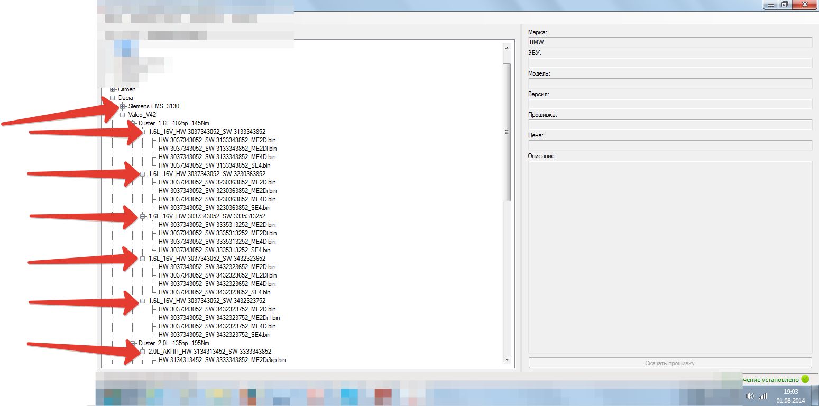Image resolution: width=819 pixels, height=406 pixels.
Task: Expand the Citroen tree node
Action: coord(113,89)
